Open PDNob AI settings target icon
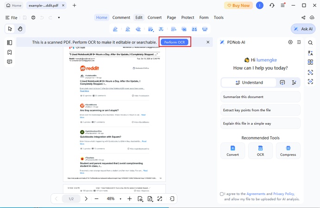320x208 pixels. (x=290, y=42)
